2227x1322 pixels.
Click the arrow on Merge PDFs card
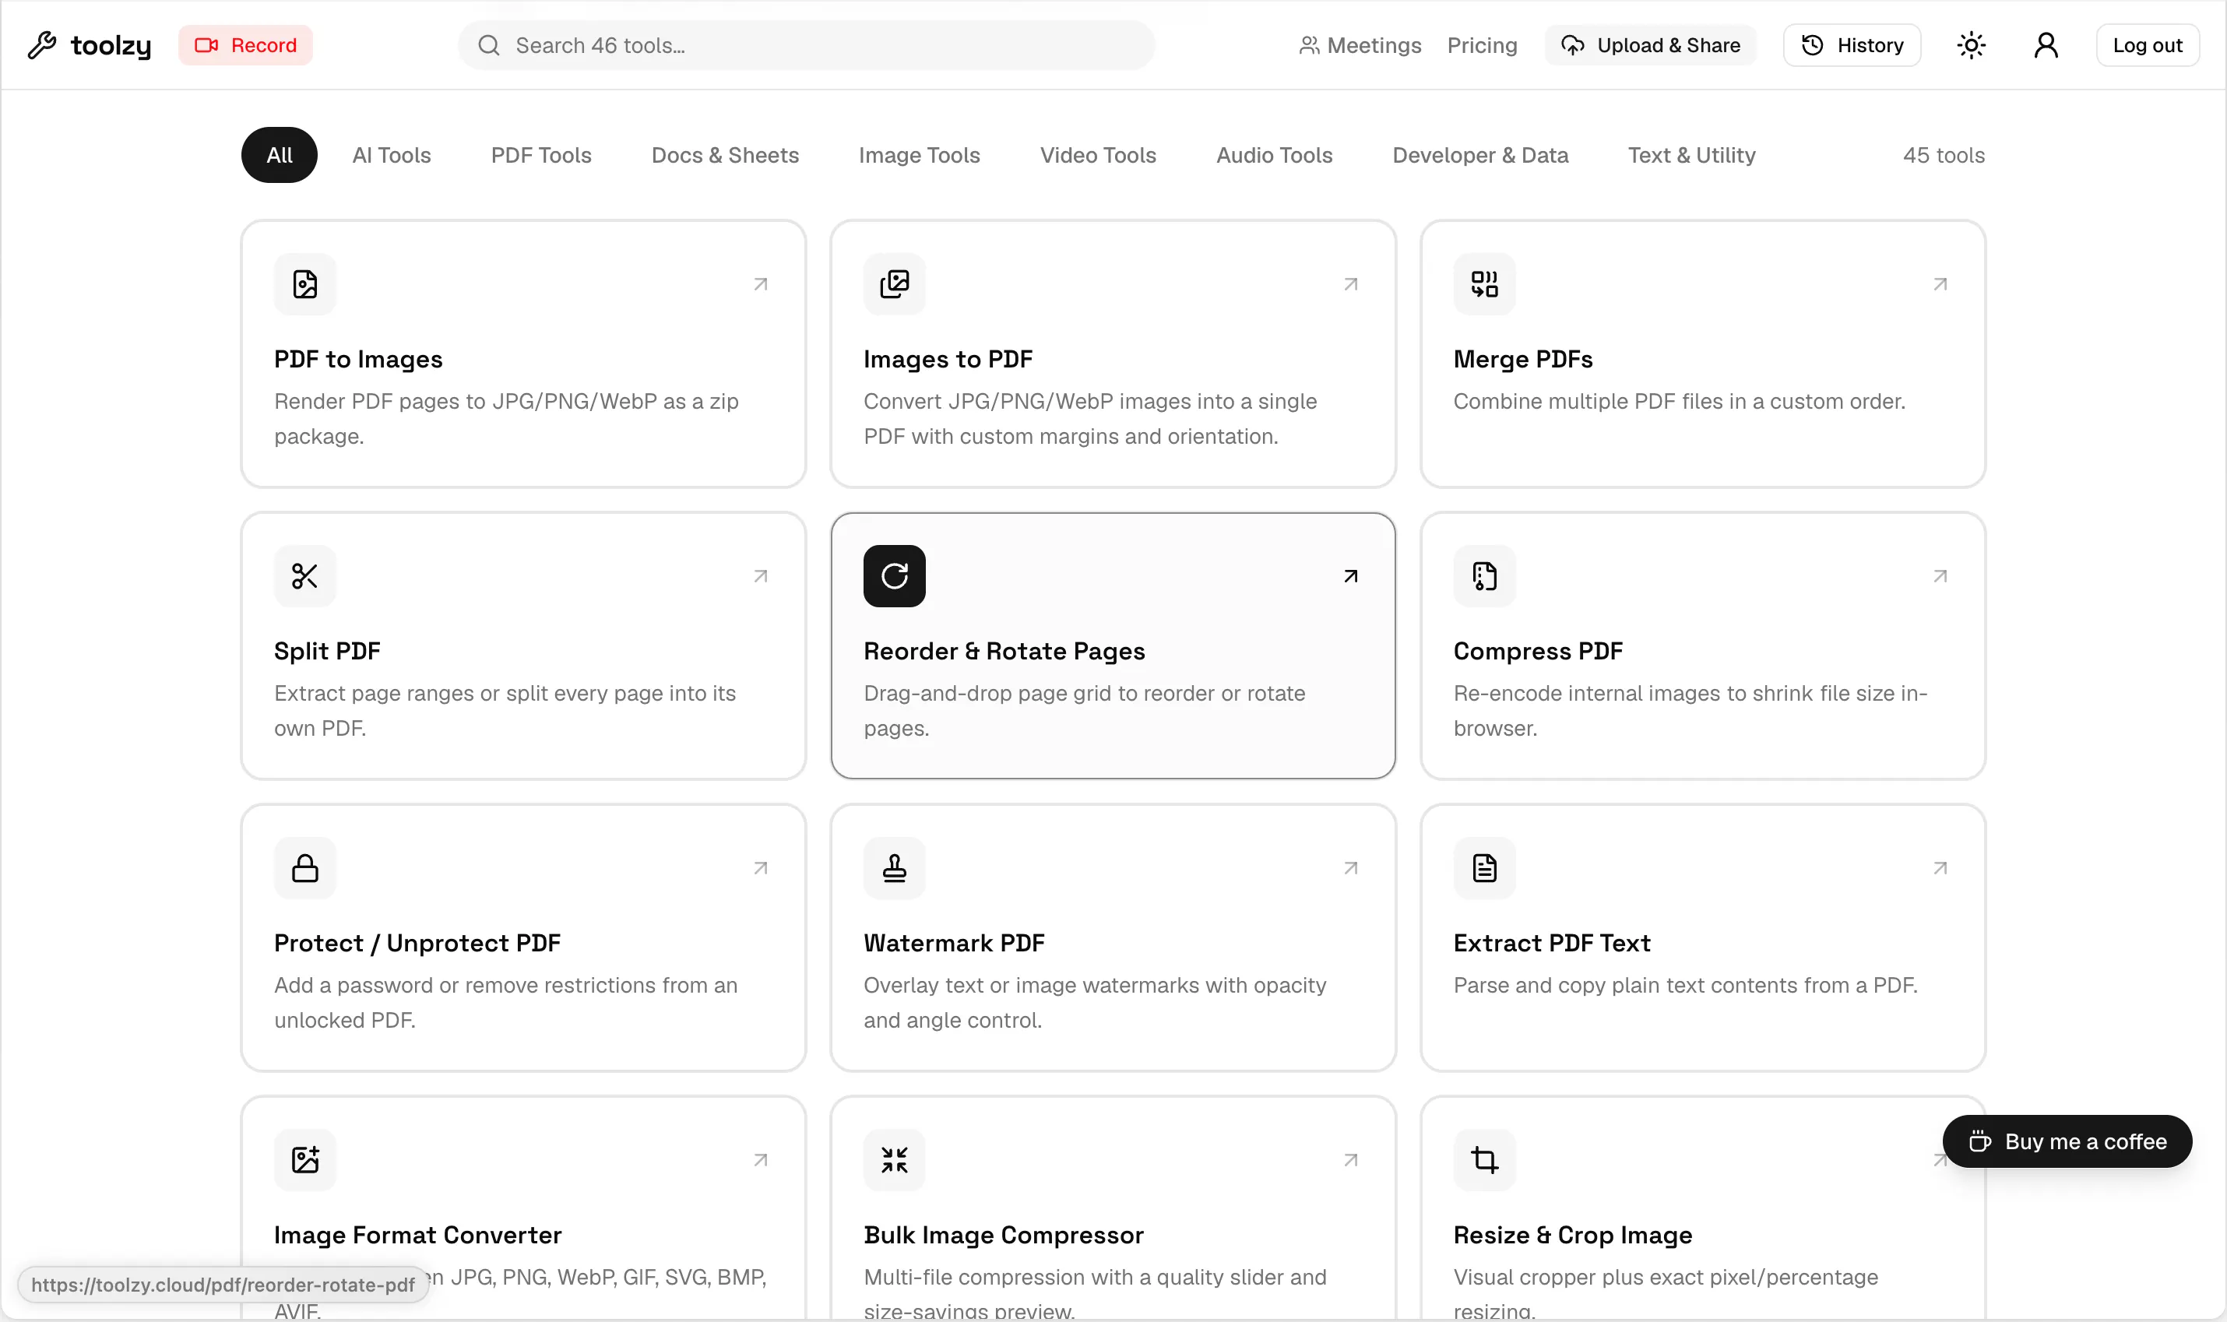[x=1940, y=284]
